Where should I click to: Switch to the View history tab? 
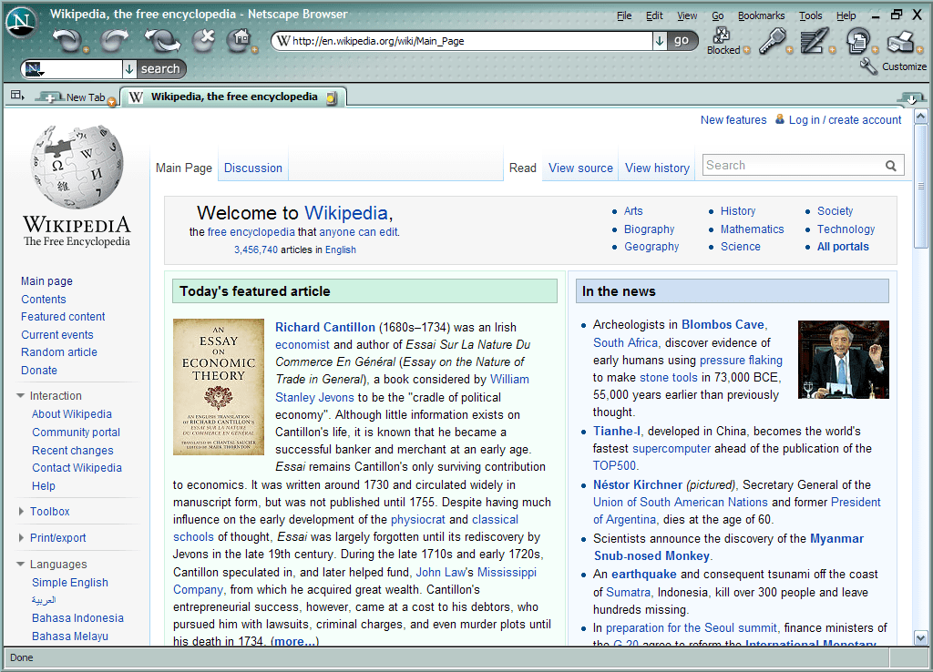[x=657, y=168]
